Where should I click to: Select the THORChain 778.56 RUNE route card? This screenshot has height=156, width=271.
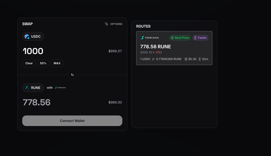coord(174,48)
